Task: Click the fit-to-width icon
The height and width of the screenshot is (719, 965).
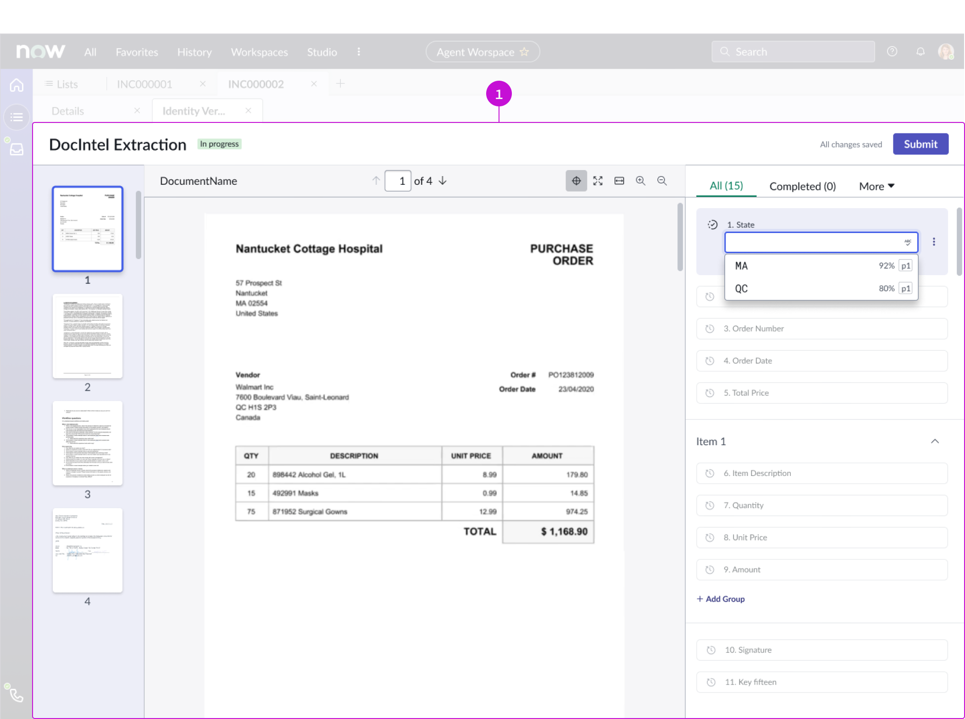Action: (x=619, y=181)
